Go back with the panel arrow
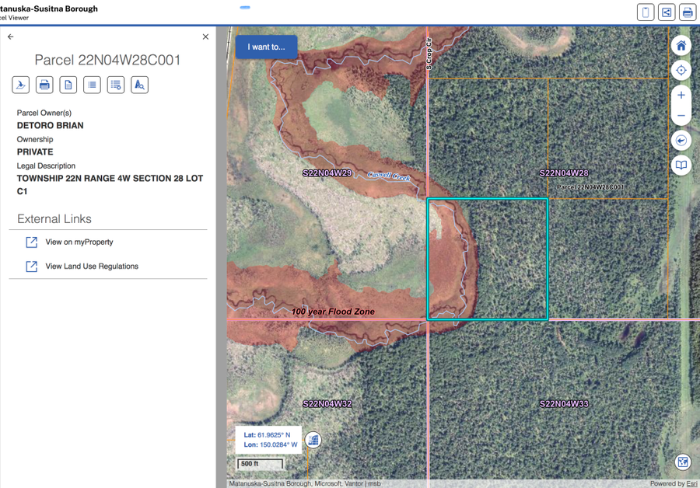Viewport: 700px width, 488px height. (11, 37)
